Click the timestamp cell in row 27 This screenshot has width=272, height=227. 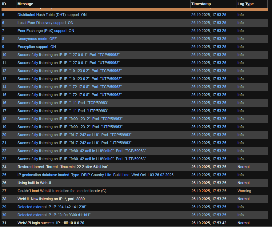click(x=209, y=191)
